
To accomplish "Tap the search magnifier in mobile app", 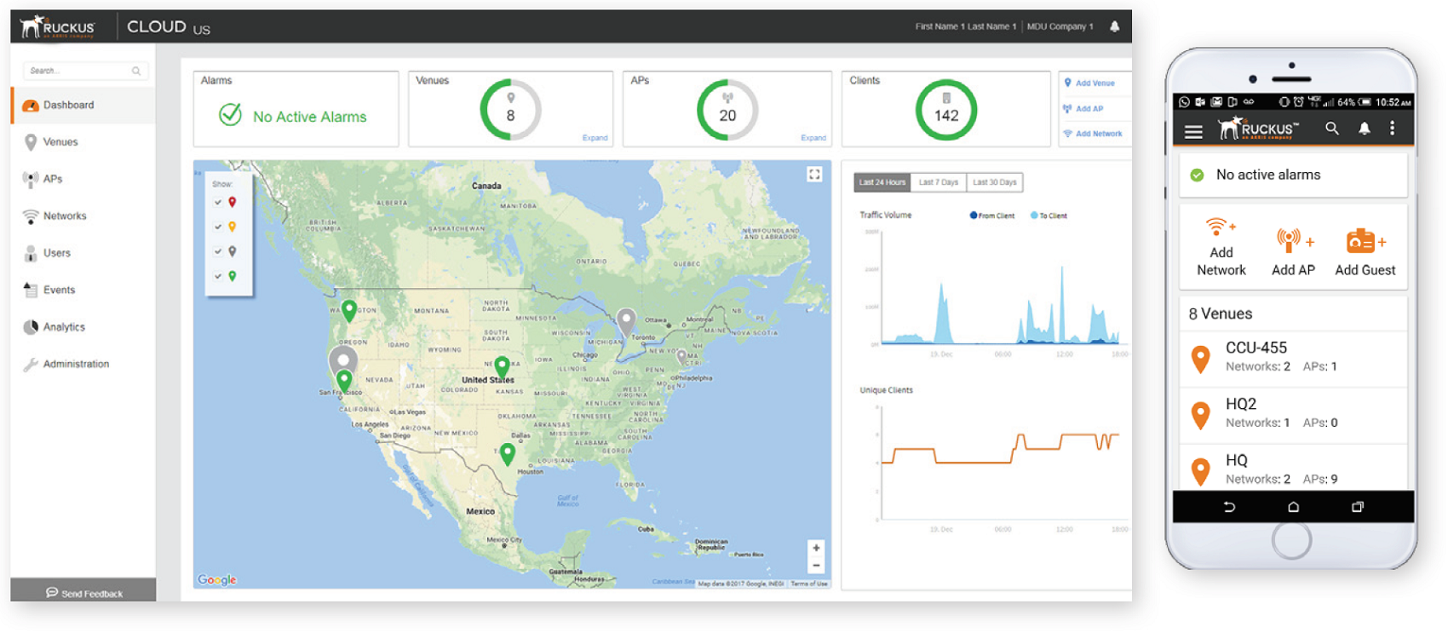I will click(1332, 129).
